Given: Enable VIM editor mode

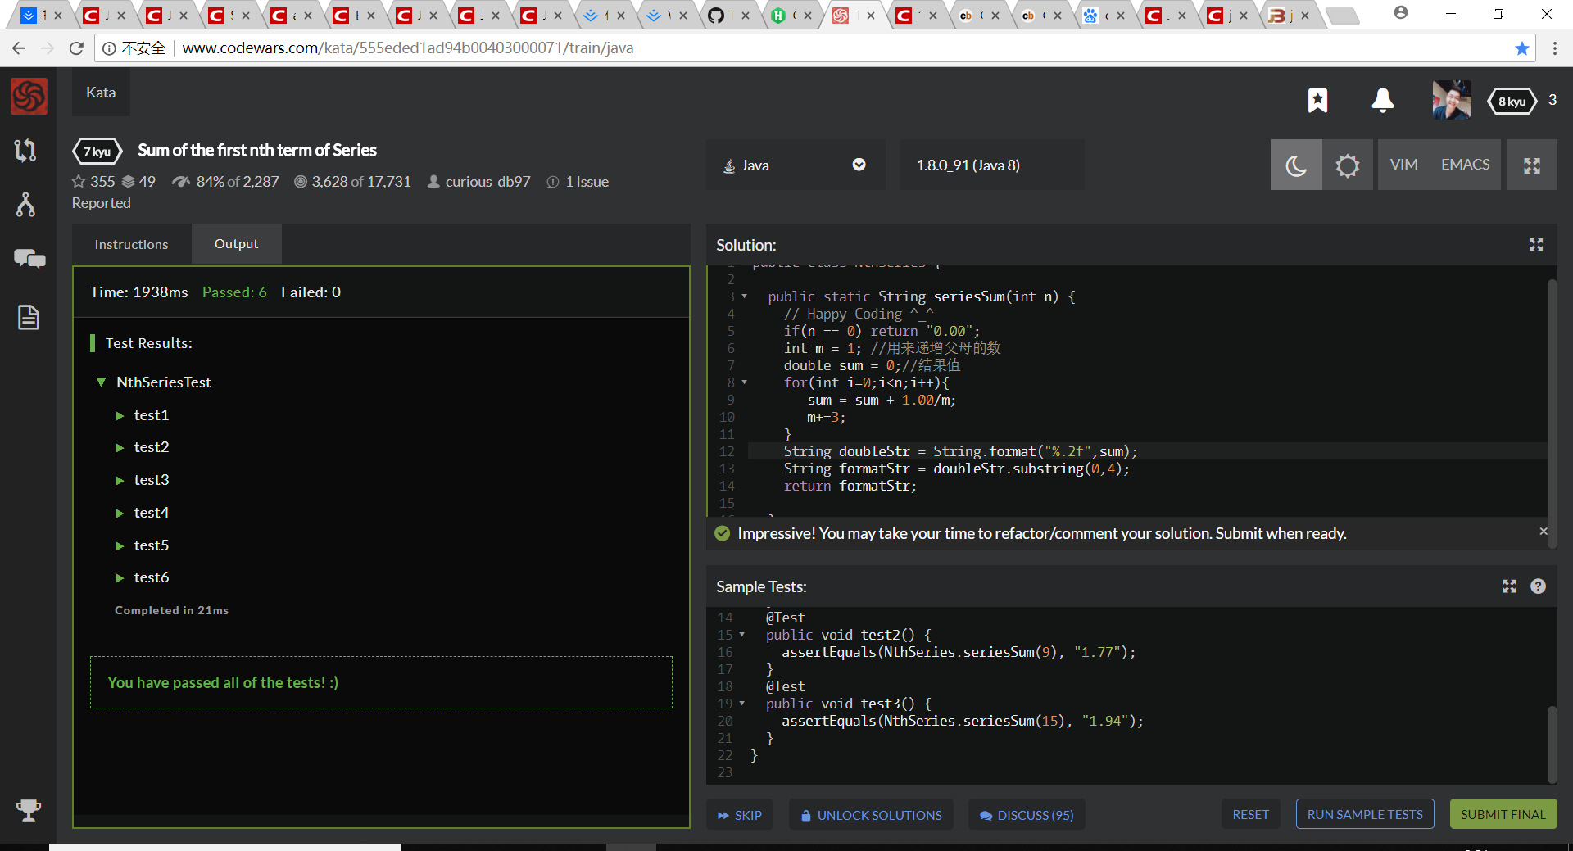Looking at the screenshot, I should pos(1403,165).
